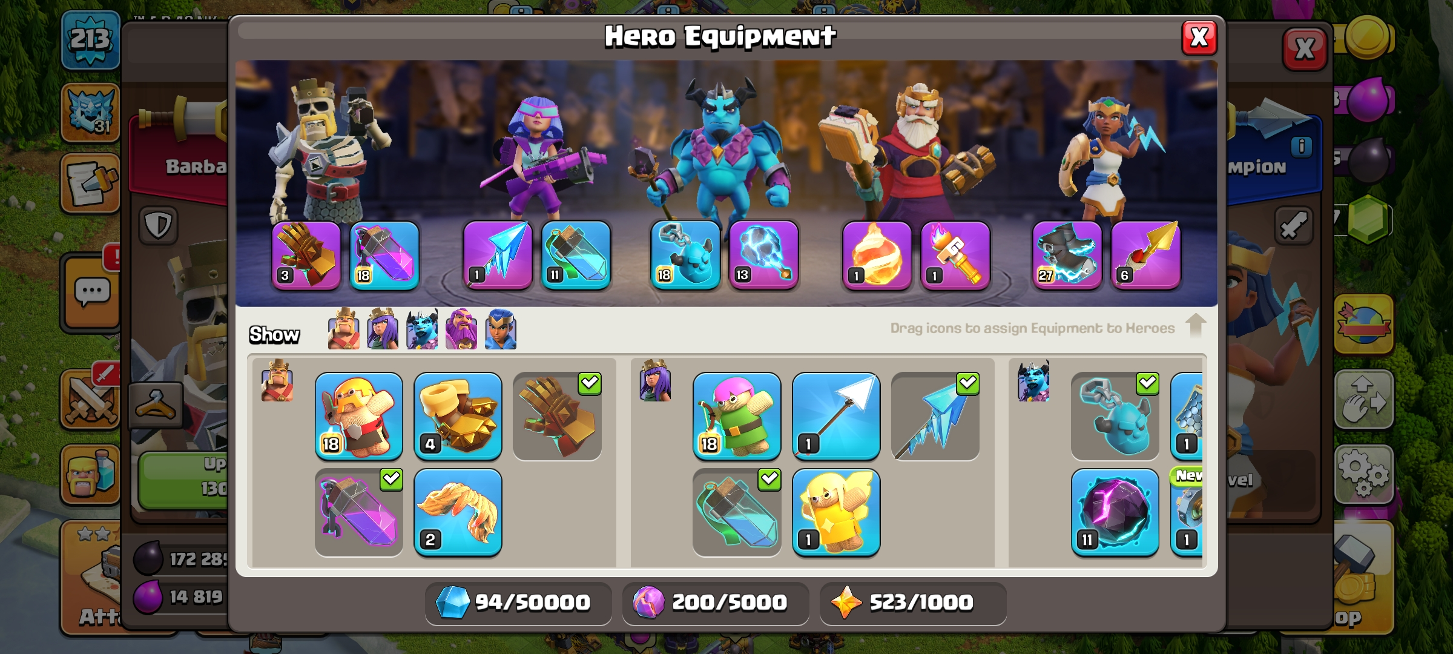
Task: Select the Barbarian Puppet equipment level 18
Action: pos(358,417)
